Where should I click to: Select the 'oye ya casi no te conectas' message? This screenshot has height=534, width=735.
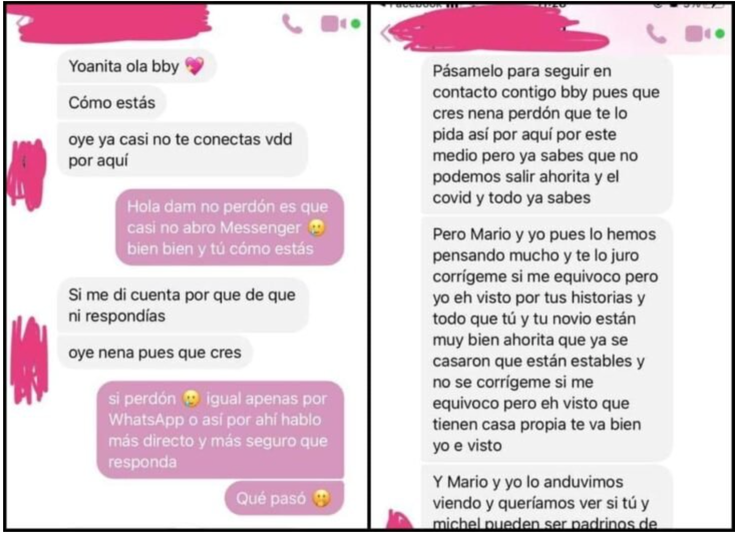pos(182,150)
